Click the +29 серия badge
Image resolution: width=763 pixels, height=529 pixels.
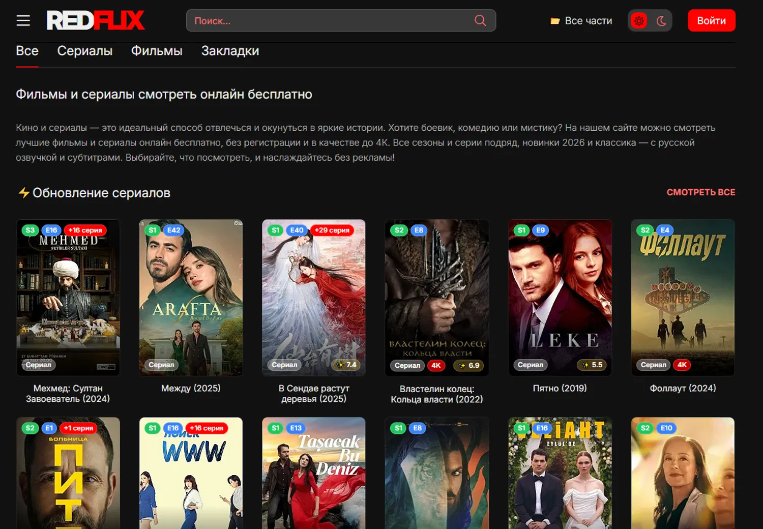[332, 230]
